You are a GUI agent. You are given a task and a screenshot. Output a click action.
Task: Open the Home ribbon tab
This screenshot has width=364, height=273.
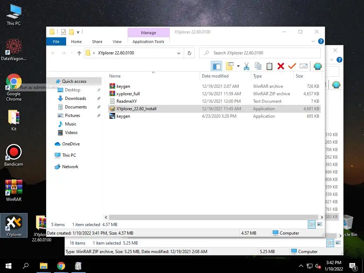[76, 42]
